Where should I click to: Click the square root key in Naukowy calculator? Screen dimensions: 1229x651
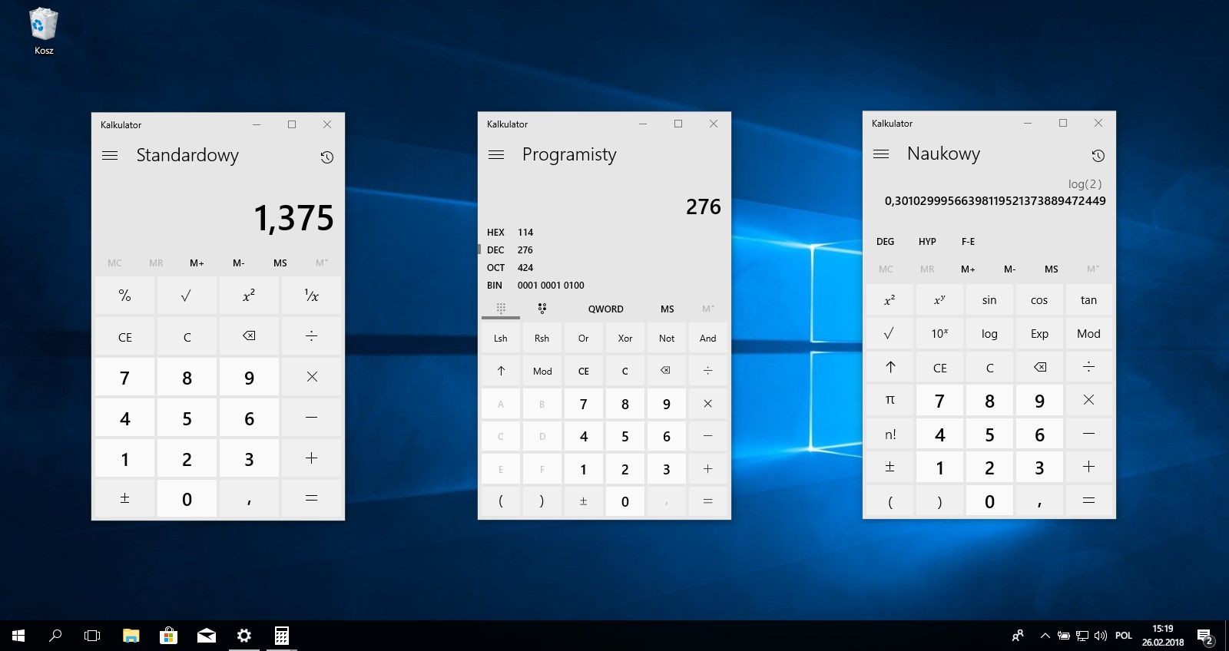[x=890, y=333]
